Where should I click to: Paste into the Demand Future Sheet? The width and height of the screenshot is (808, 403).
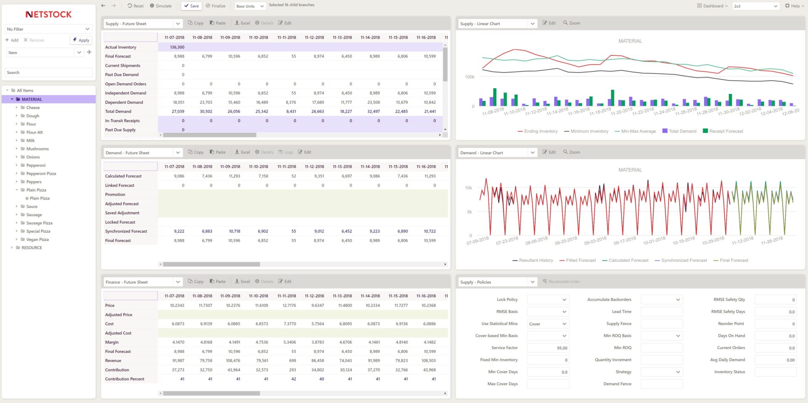click(x=218, y=152)
